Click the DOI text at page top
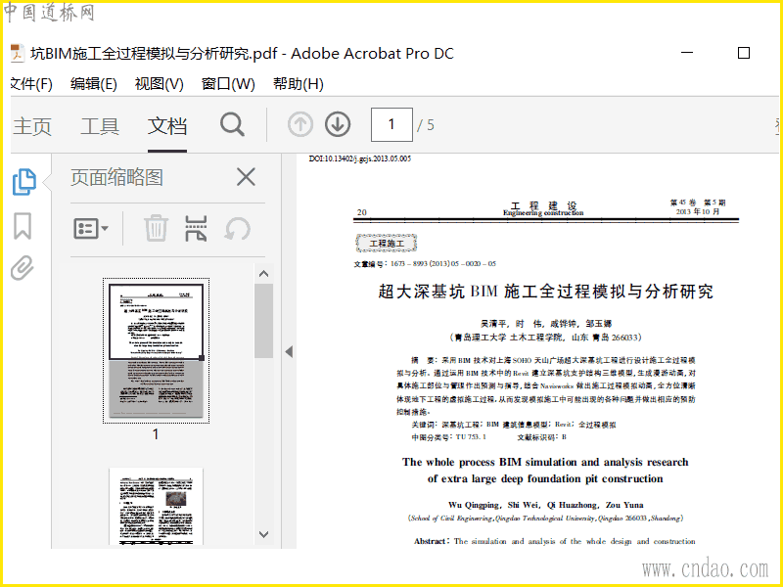This screenshot has width=783, height=587. point(359,158)
